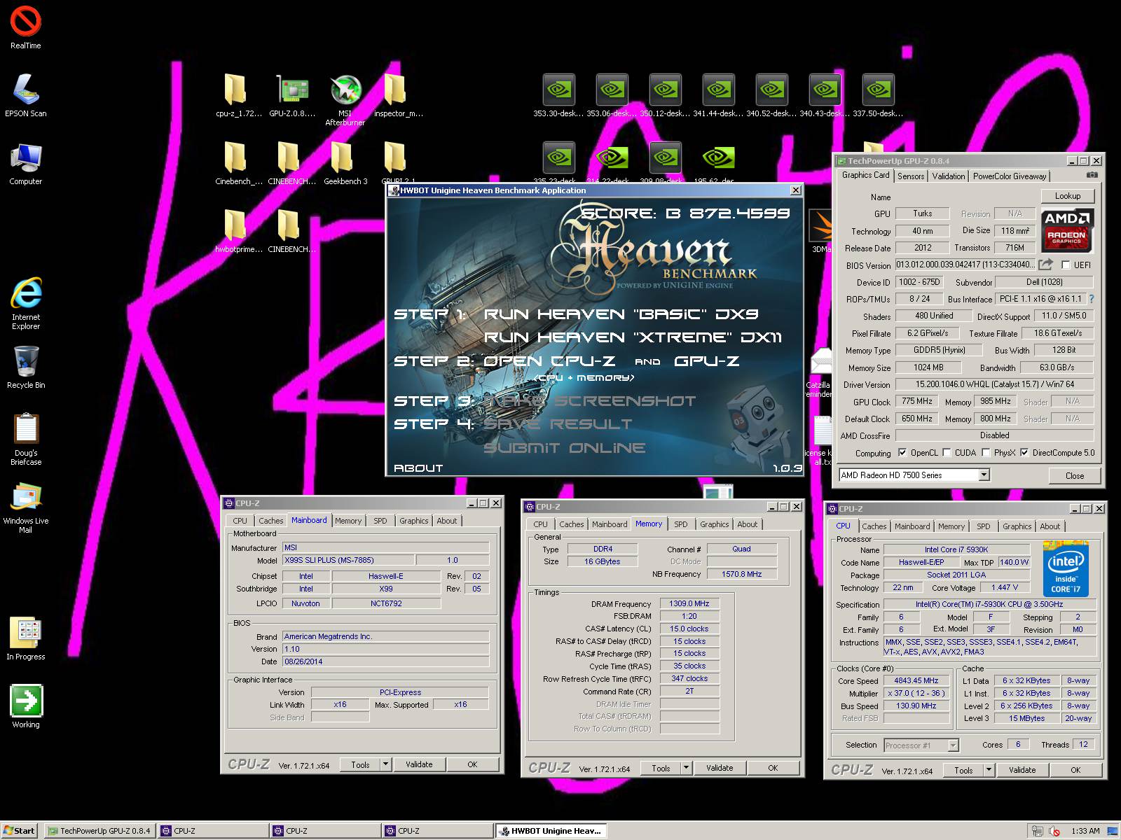Select NVIDIA driver 353.06-desk icon
Image resolution: width=1121 pixels, height=840 pixels.
tap(612, 95)
